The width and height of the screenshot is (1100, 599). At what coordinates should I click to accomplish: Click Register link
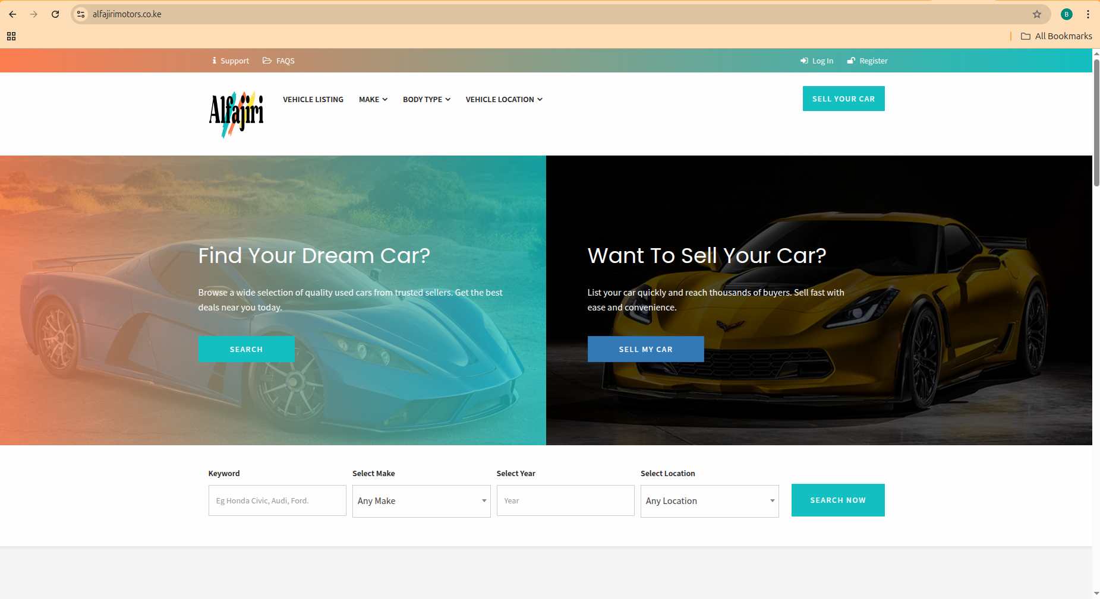point(868,61)
